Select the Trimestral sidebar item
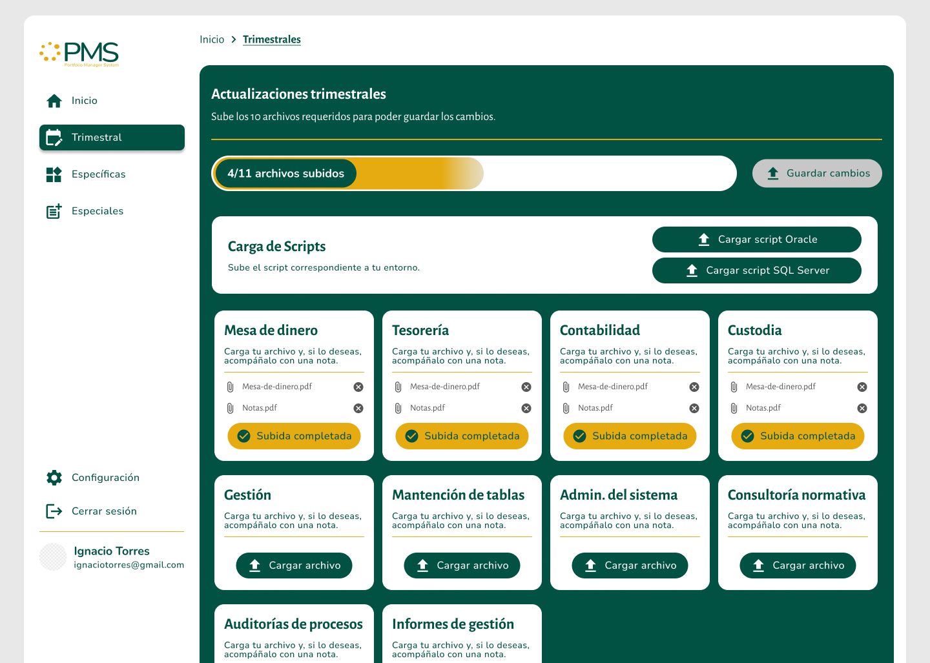 coord(112,138)
